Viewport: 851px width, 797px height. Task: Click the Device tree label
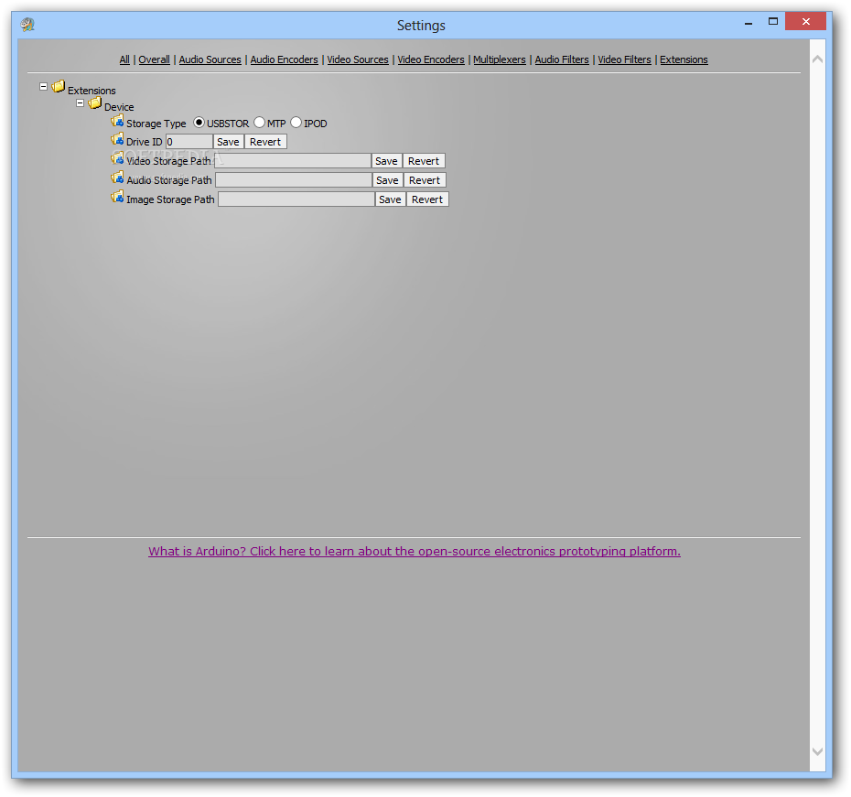coord(119,107)
